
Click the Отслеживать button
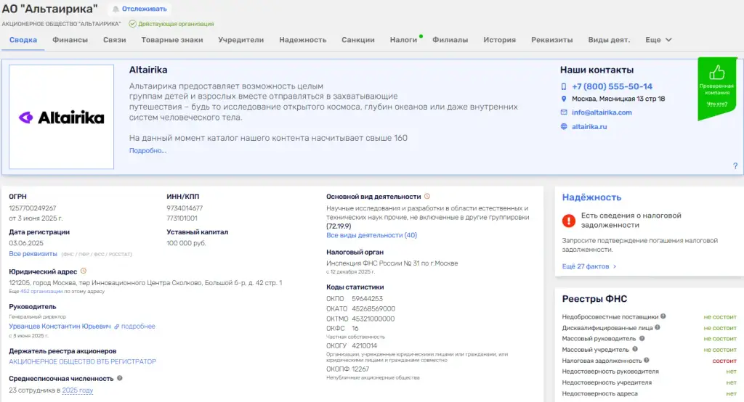(x=139, y=9)
